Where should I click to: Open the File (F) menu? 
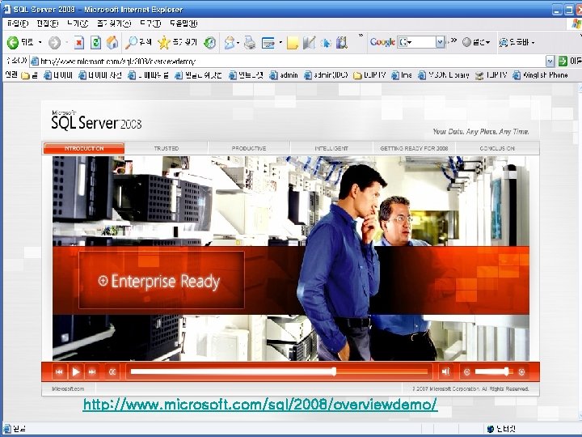tap(18, 23)
